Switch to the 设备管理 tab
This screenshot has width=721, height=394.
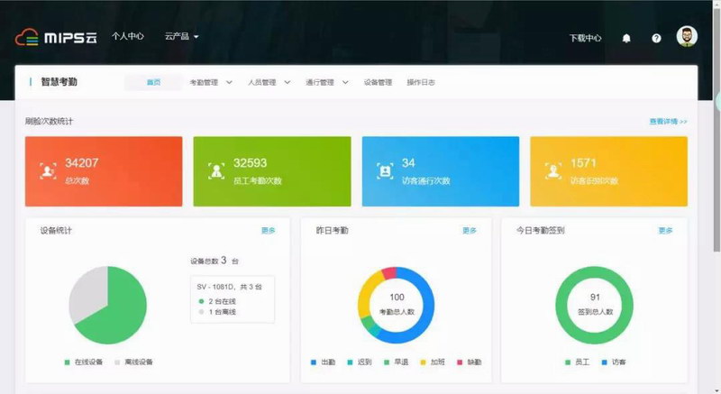click(x=378, y=82)
